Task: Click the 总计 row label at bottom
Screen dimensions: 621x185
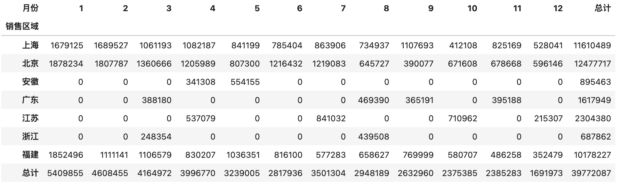Action: pos(30,173)
